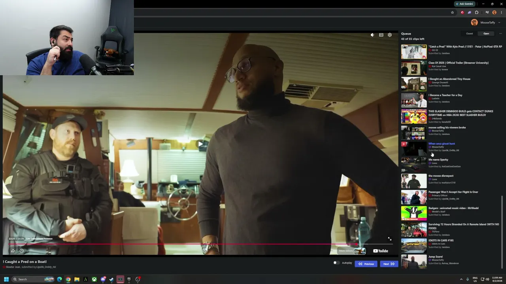Select IDIOTS IN CARS #195 clip
This screenshot has height=284, width=506.
click(441, 240)
